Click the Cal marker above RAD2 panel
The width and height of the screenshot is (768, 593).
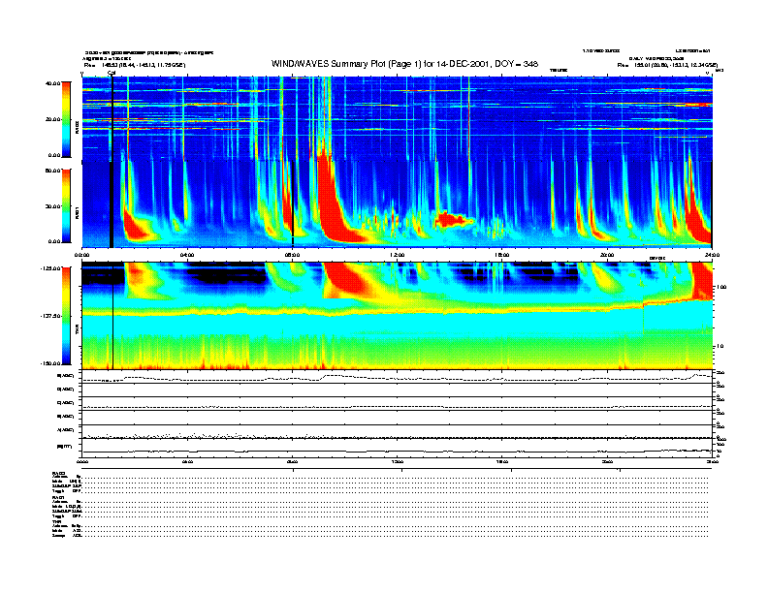(x=112, y=73)
